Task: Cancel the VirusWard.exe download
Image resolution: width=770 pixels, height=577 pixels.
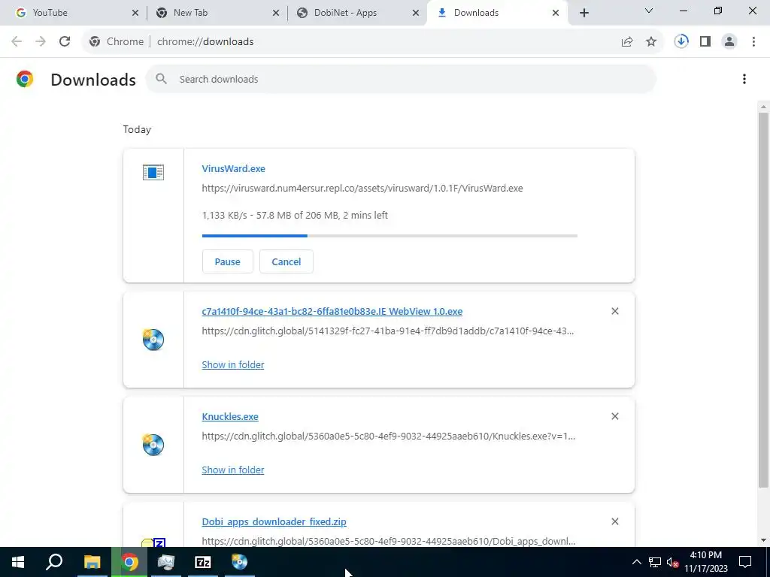Action: [286, 261]
